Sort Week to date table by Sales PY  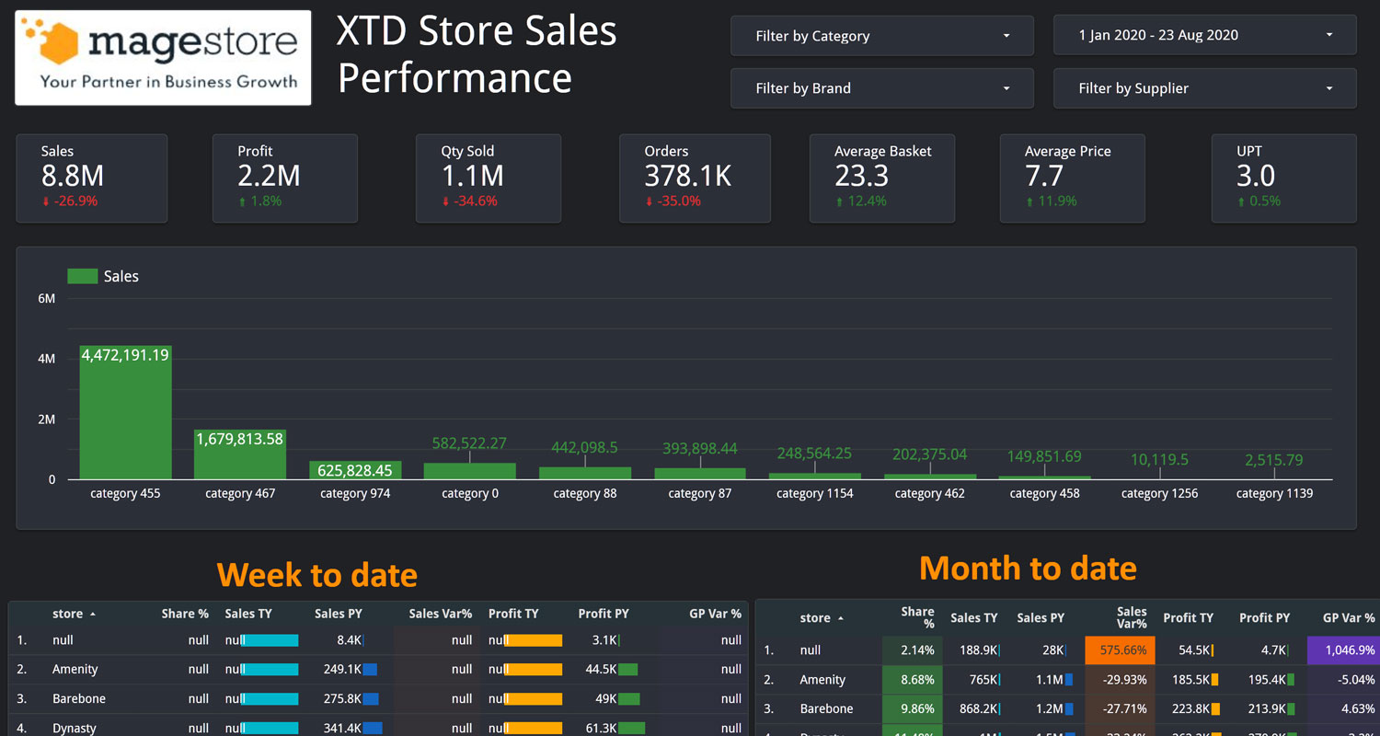[338, 614]
